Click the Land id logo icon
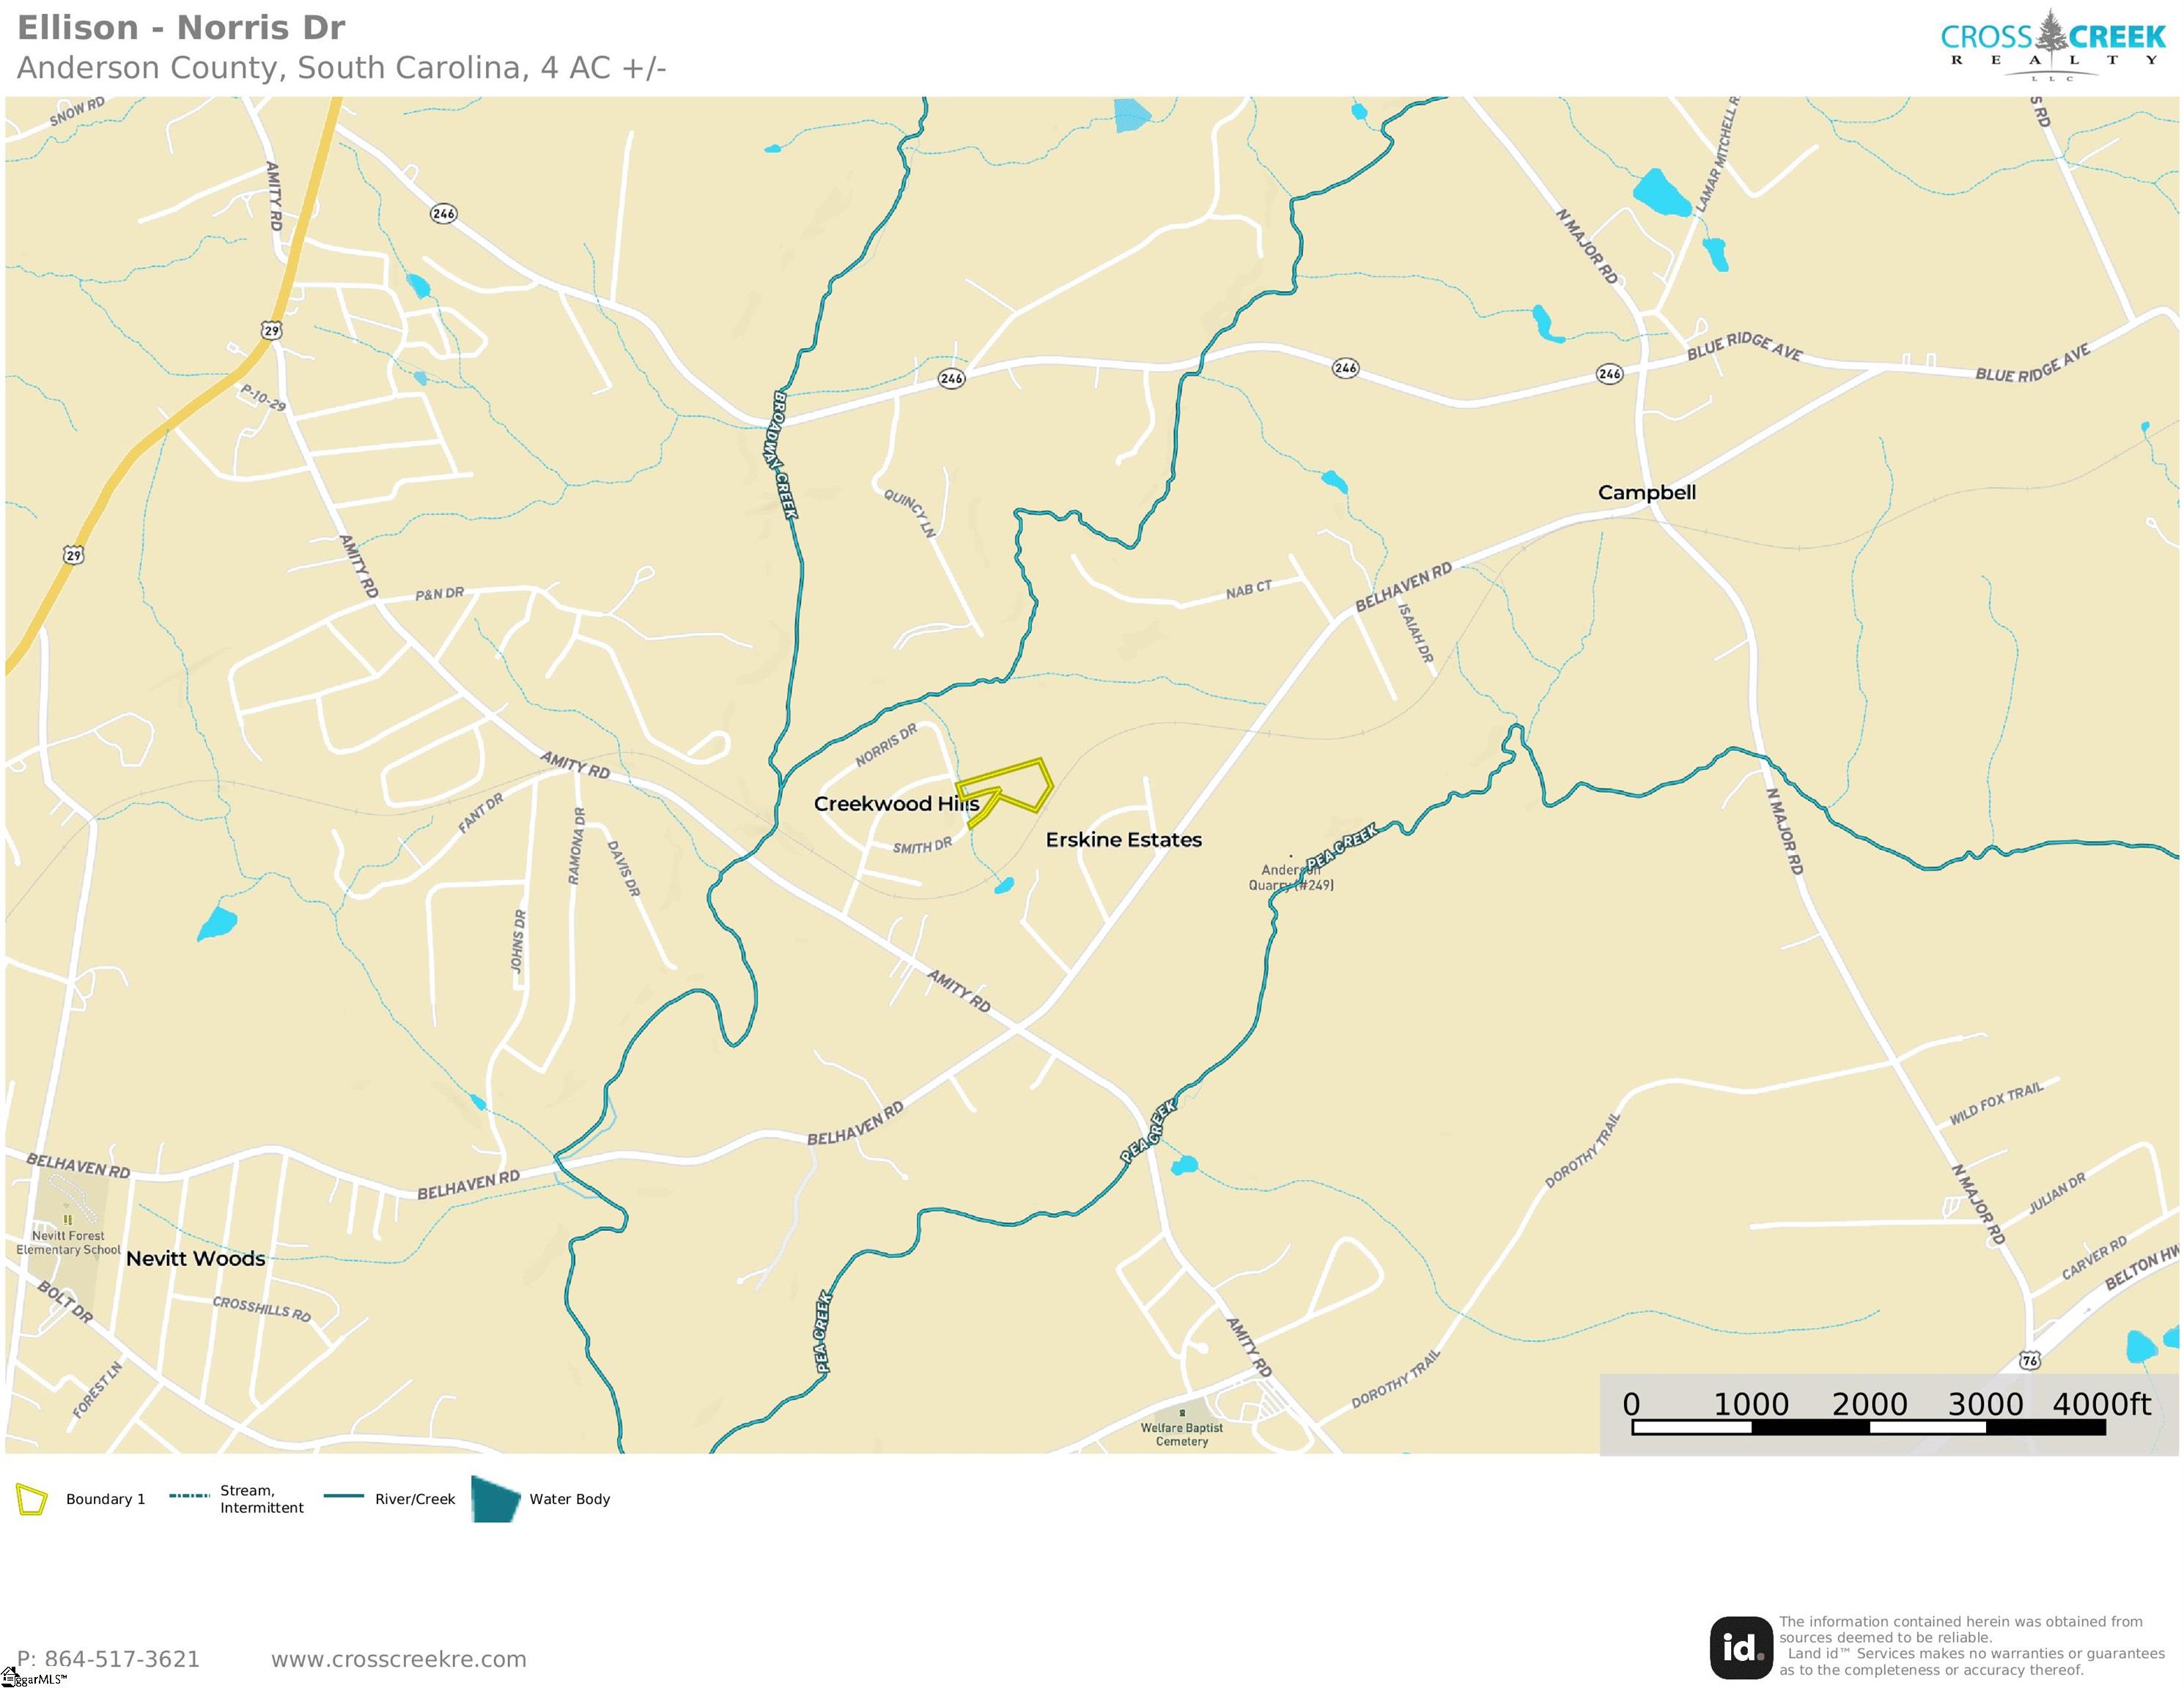2184x1688 pixels. 1741,1648
